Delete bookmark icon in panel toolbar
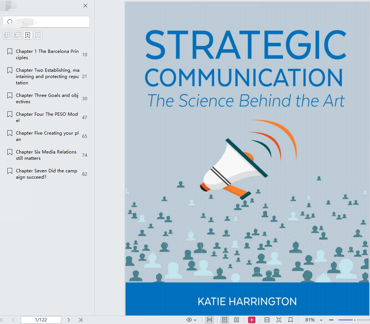 click(38, 35)
